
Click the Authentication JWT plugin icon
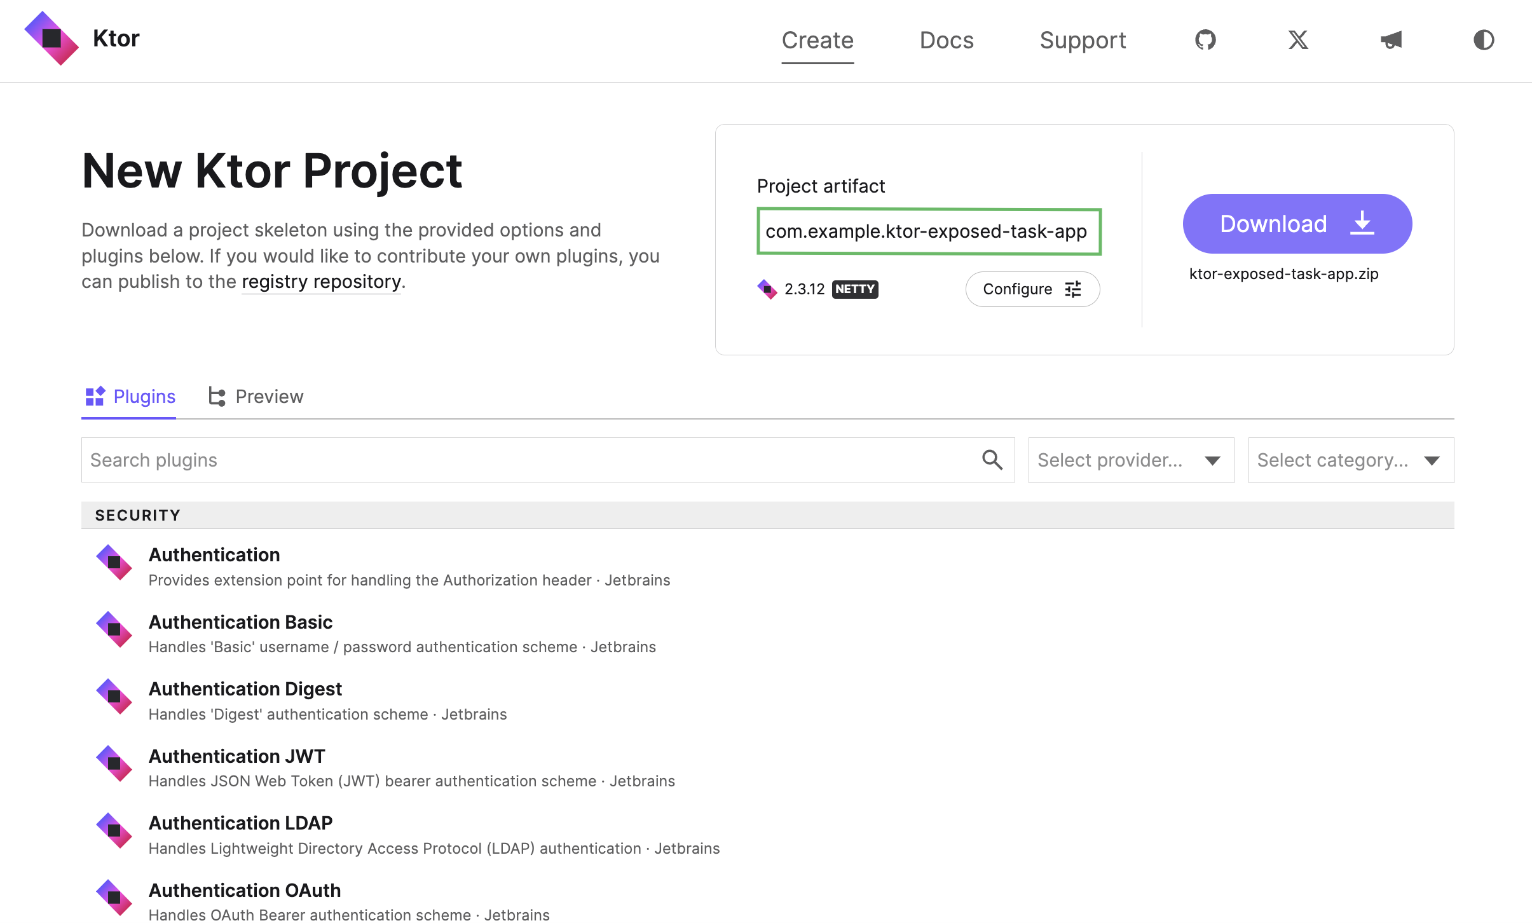(114, 763)
